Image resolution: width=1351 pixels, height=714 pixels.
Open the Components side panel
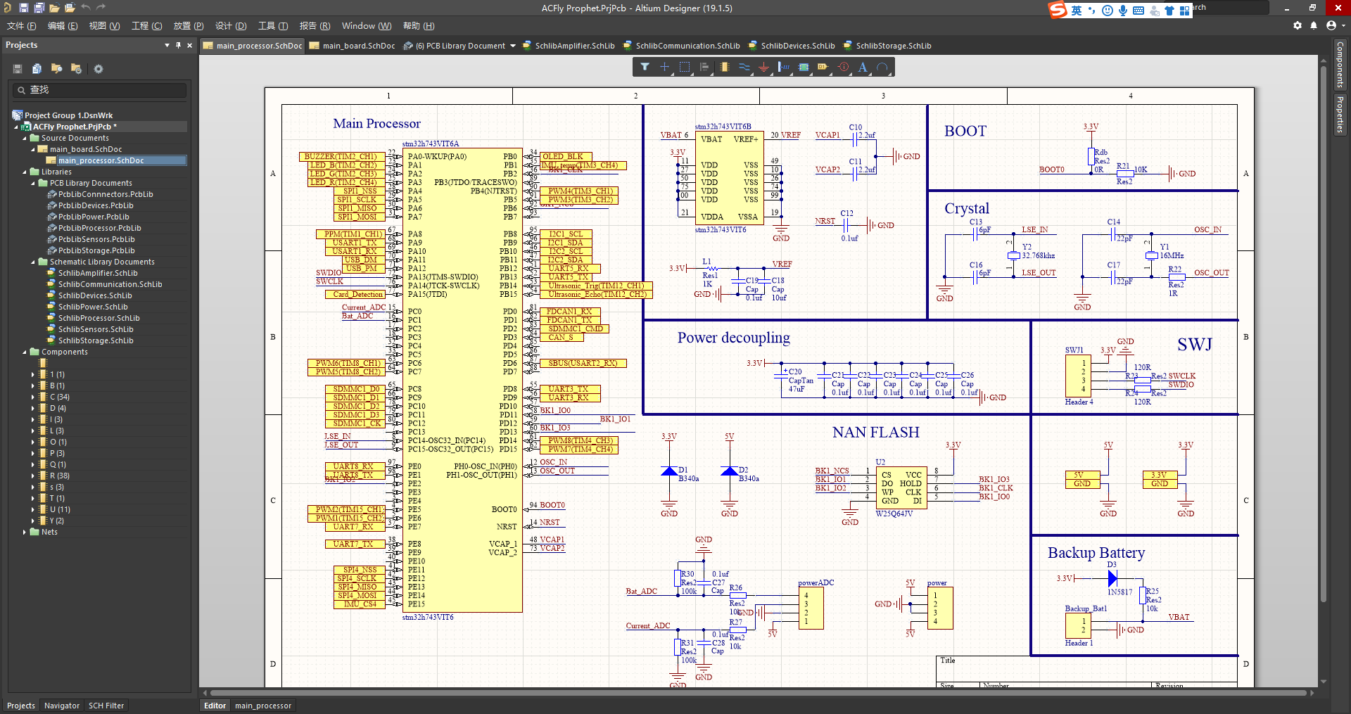point(1340,65)
